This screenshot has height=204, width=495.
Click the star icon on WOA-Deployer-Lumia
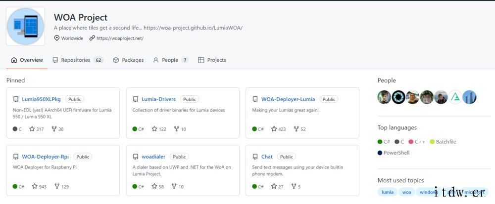click(274, 129)
